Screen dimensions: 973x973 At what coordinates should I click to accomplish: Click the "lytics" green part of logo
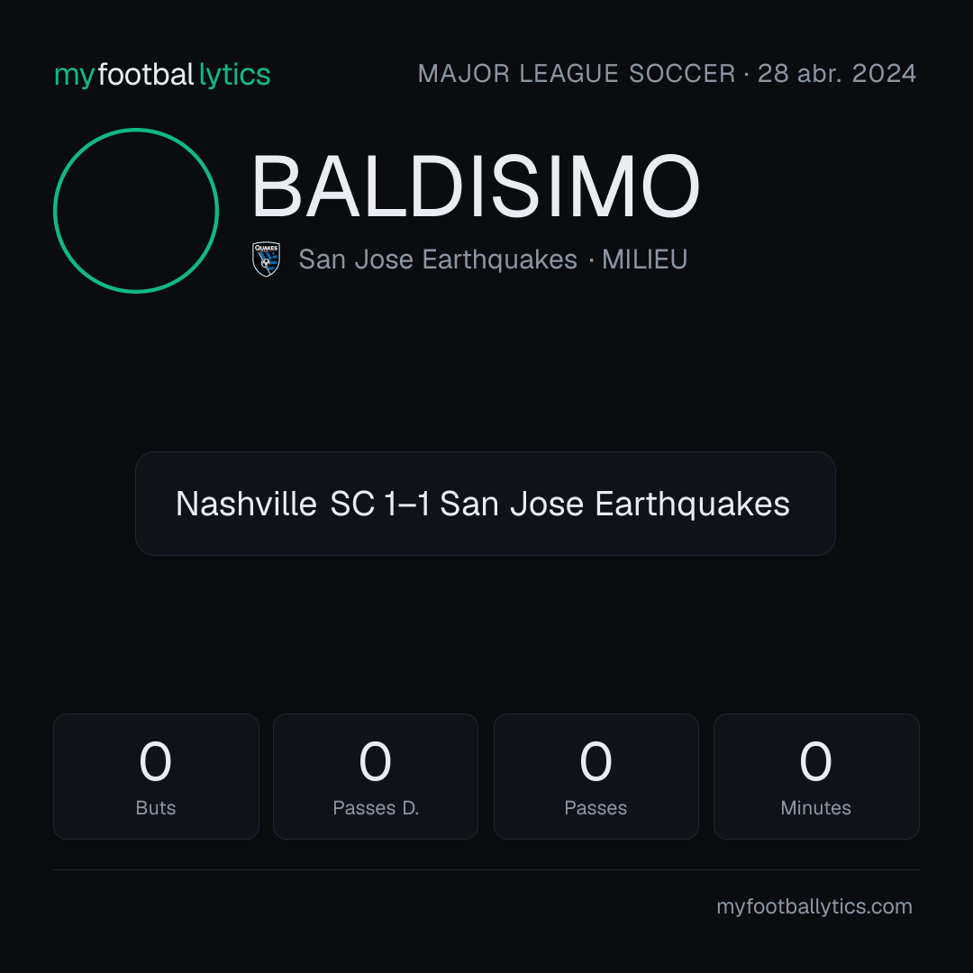click(234, 75)
